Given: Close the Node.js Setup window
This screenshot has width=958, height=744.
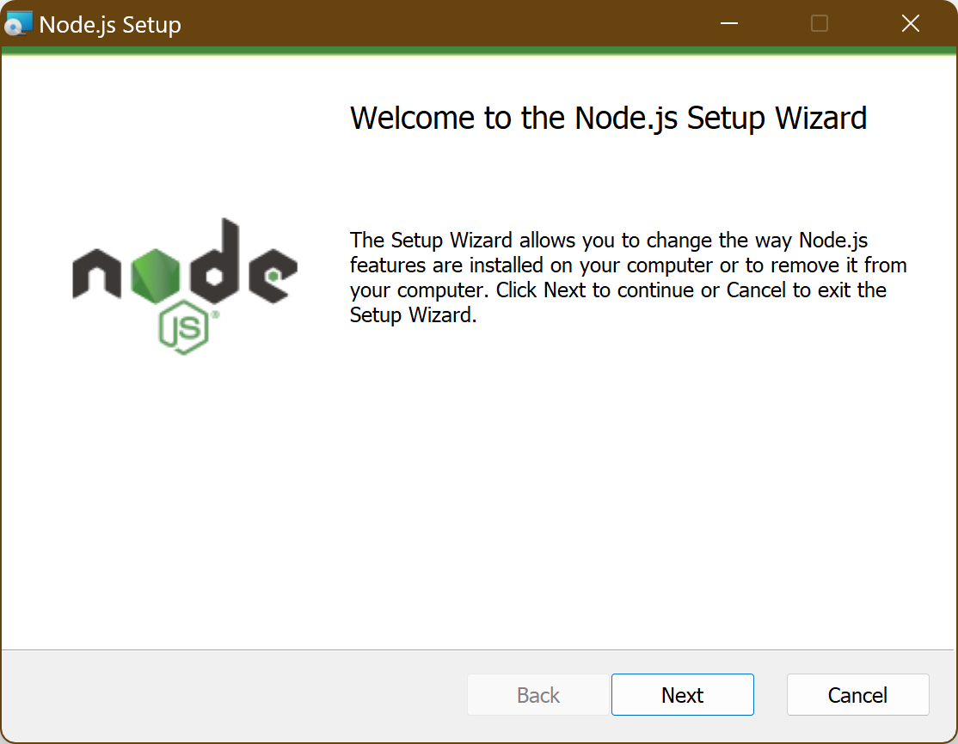Looking at the screenshot, I should pos(911,24).
